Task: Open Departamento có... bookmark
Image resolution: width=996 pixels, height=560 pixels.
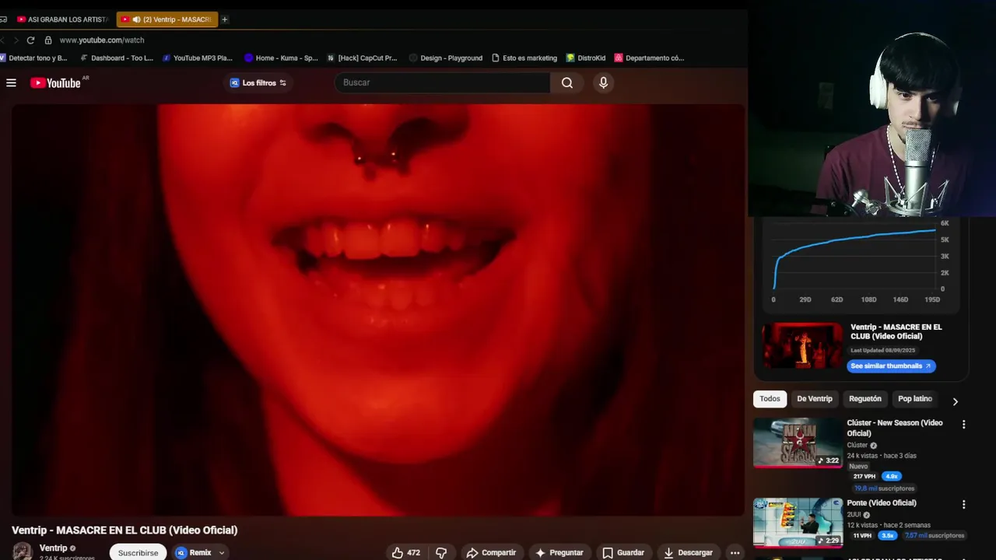Action: pos(649,58)
